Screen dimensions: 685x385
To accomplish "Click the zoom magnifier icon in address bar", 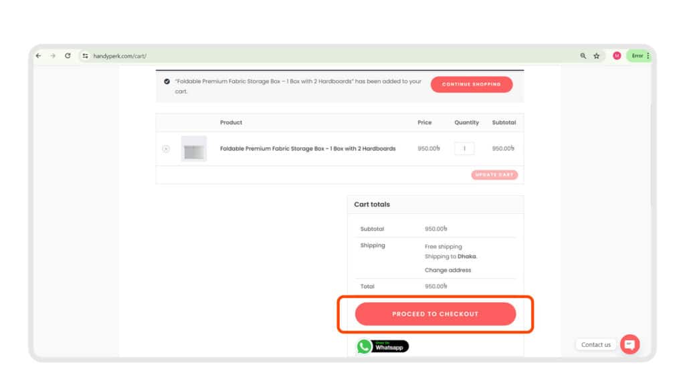I will click(583, 56).
